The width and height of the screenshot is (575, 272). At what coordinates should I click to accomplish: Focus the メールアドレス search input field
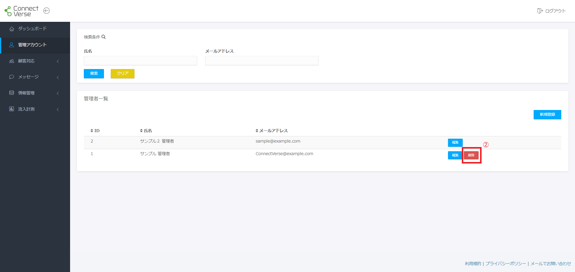(x=262, y=61)
